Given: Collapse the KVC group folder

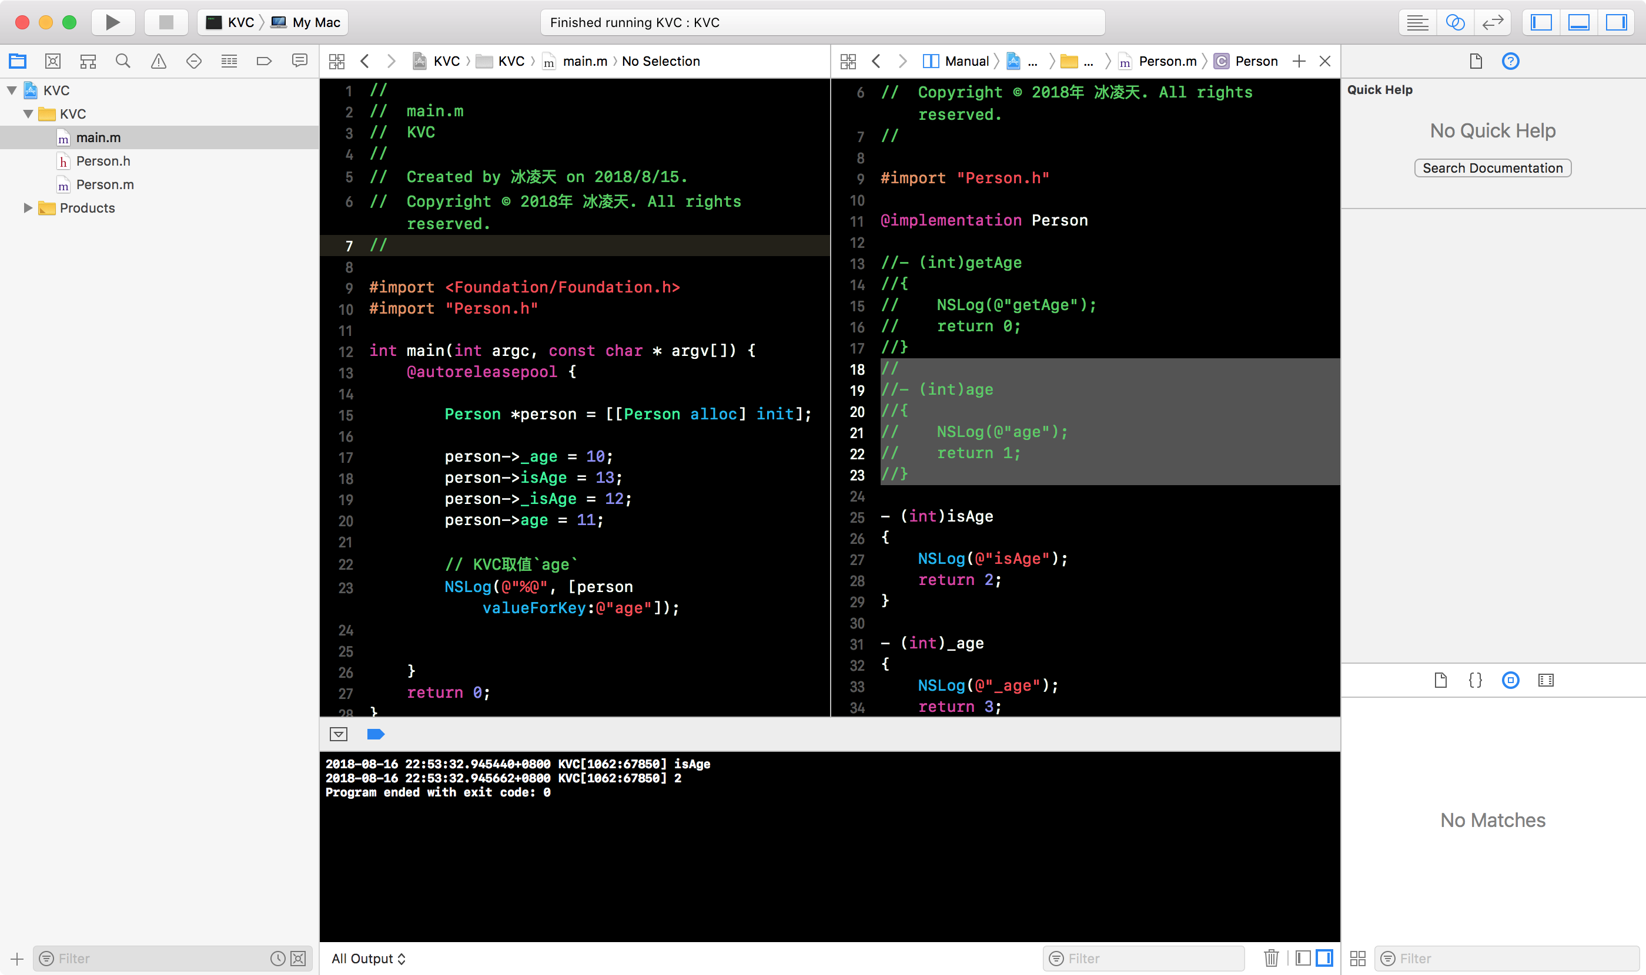Looking at the screenshot, I should tap(28, 114).
